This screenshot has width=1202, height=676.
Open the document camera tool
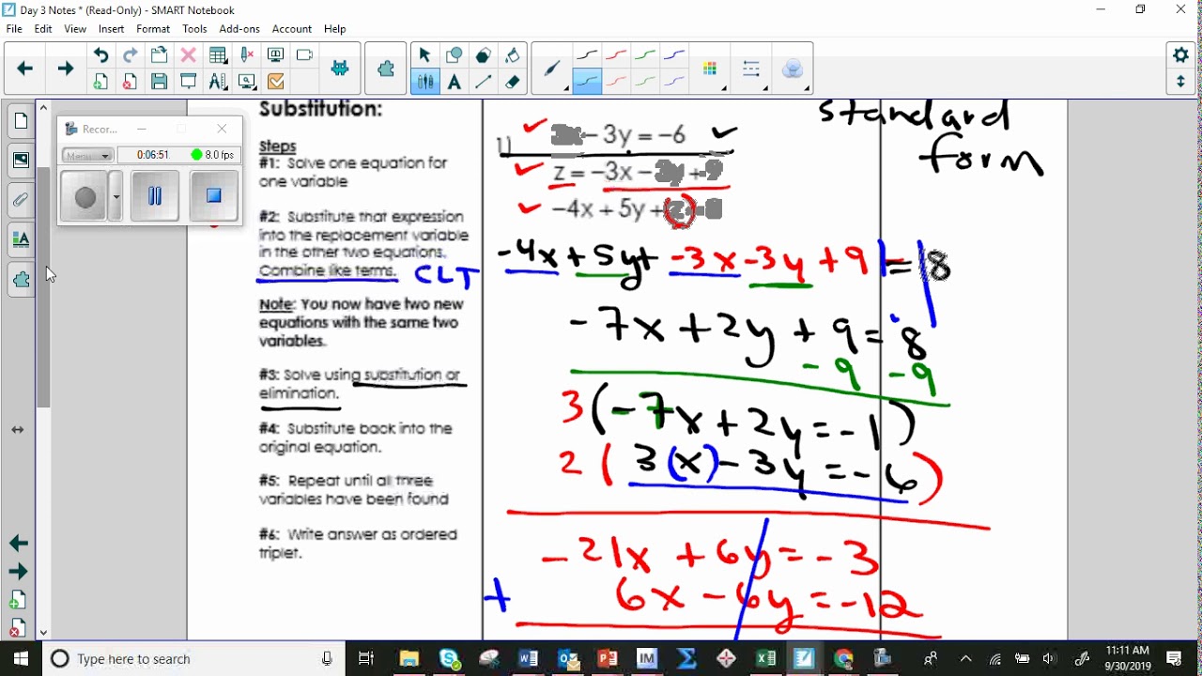[x=304, y=55]
